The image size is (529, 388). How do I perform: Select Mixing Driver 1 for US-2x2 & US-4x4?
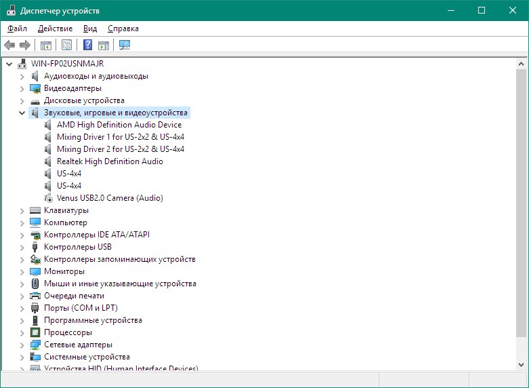[121, 137]
